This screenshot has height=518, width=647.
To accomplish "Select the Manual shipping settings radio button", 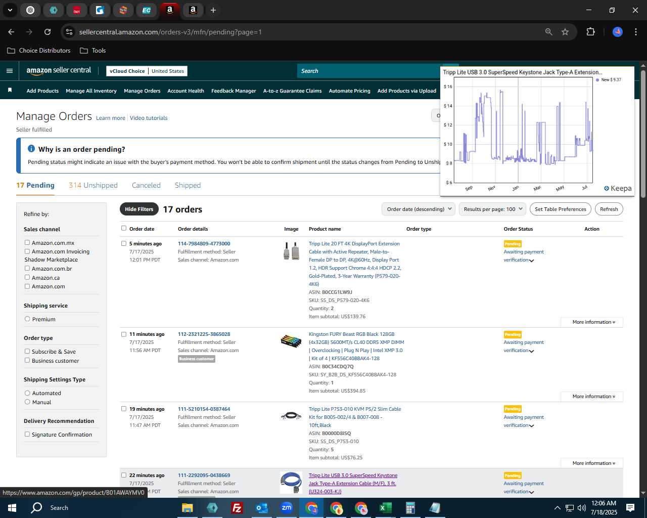I will click(27, 402).
